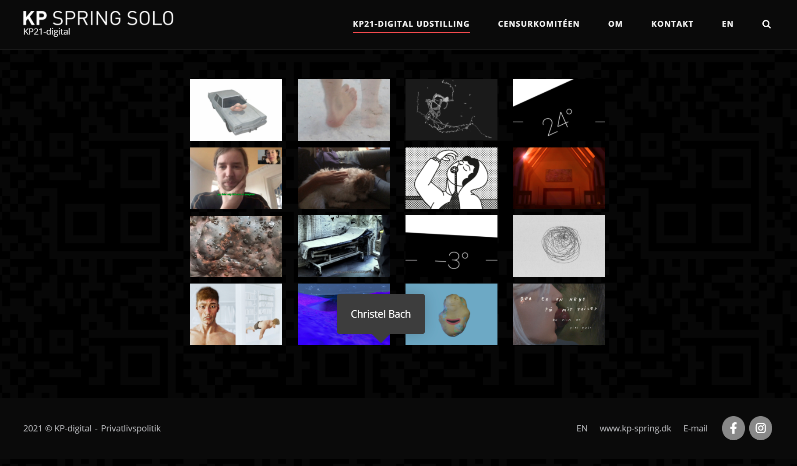Open the Censurkomitéen menu item

(x=539, y=24)
